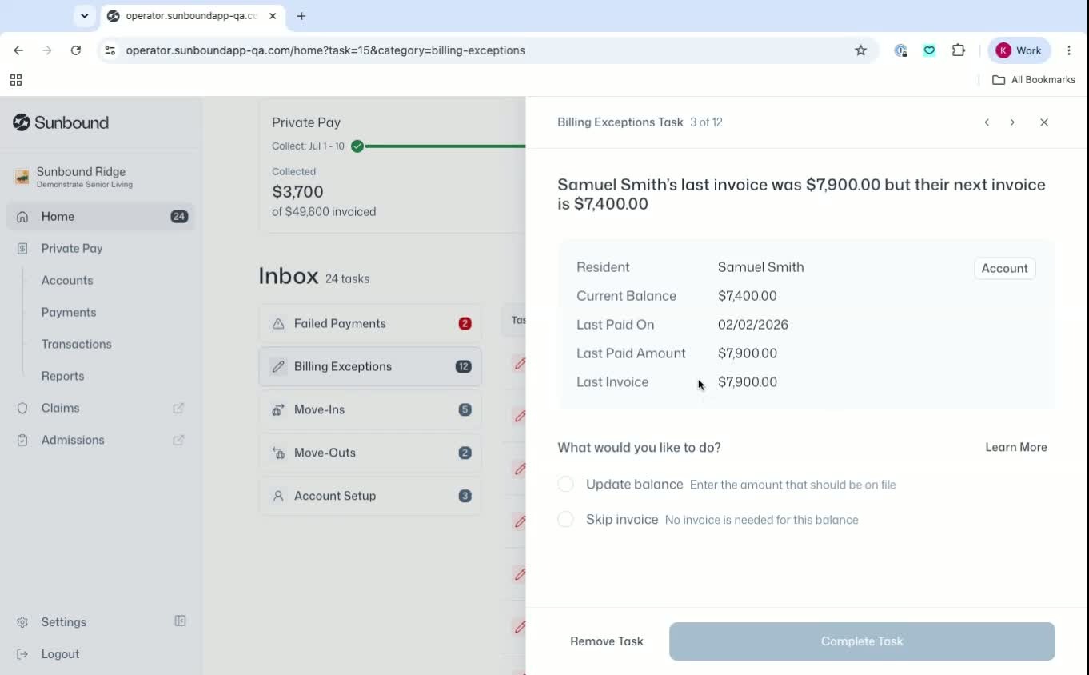Select the Billing Exceptions inbox category
Screen dimensions: 1089x675
pos(370,366)
